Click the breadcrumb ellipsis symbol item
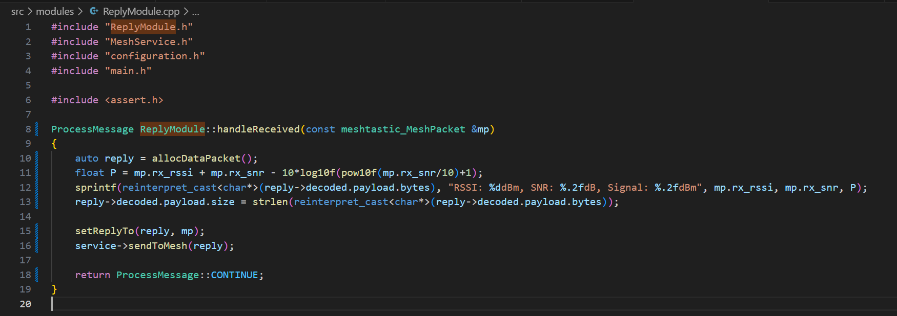The height and width of the screenshot is (316, 897). click(x=195, y=11)
